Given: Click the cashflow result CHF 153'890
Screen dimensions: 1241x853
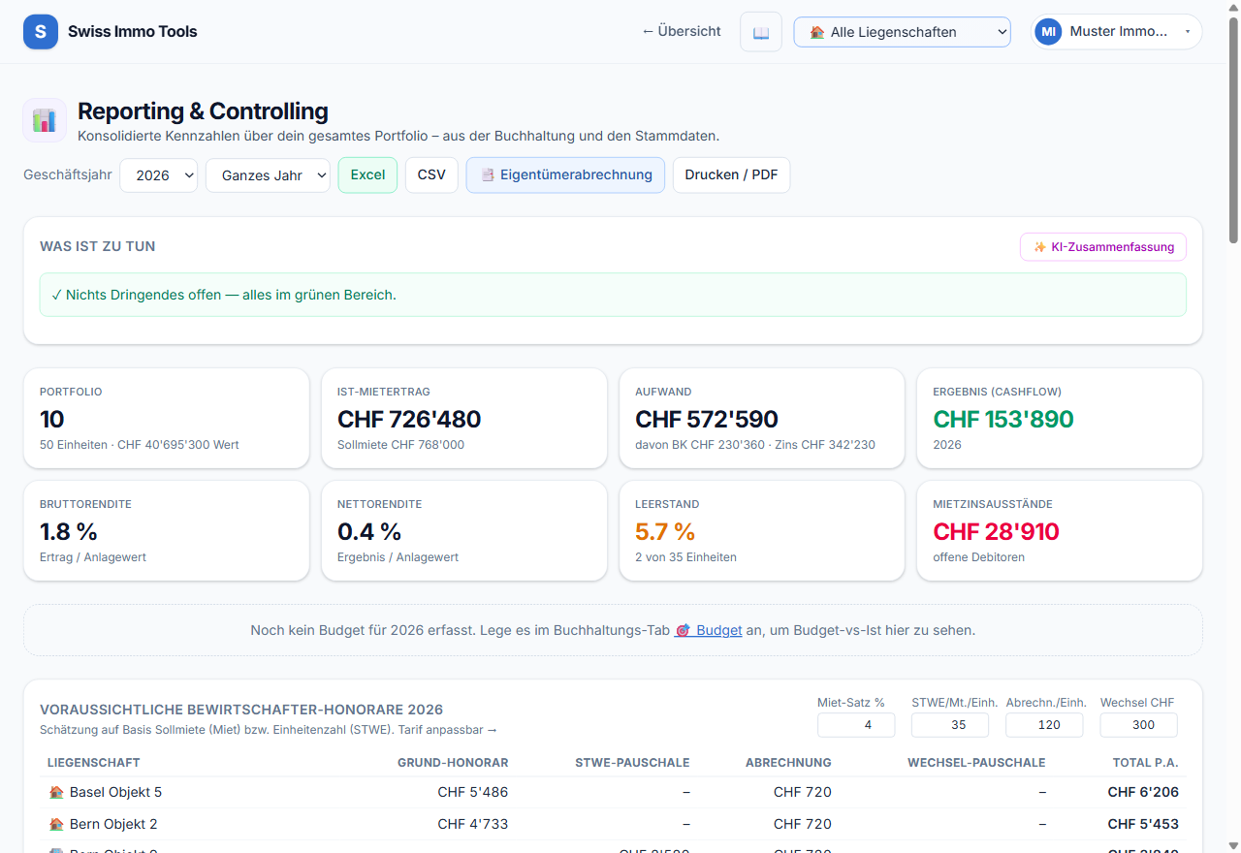Looking at the screenshot, I should (x=1003, y=420).
